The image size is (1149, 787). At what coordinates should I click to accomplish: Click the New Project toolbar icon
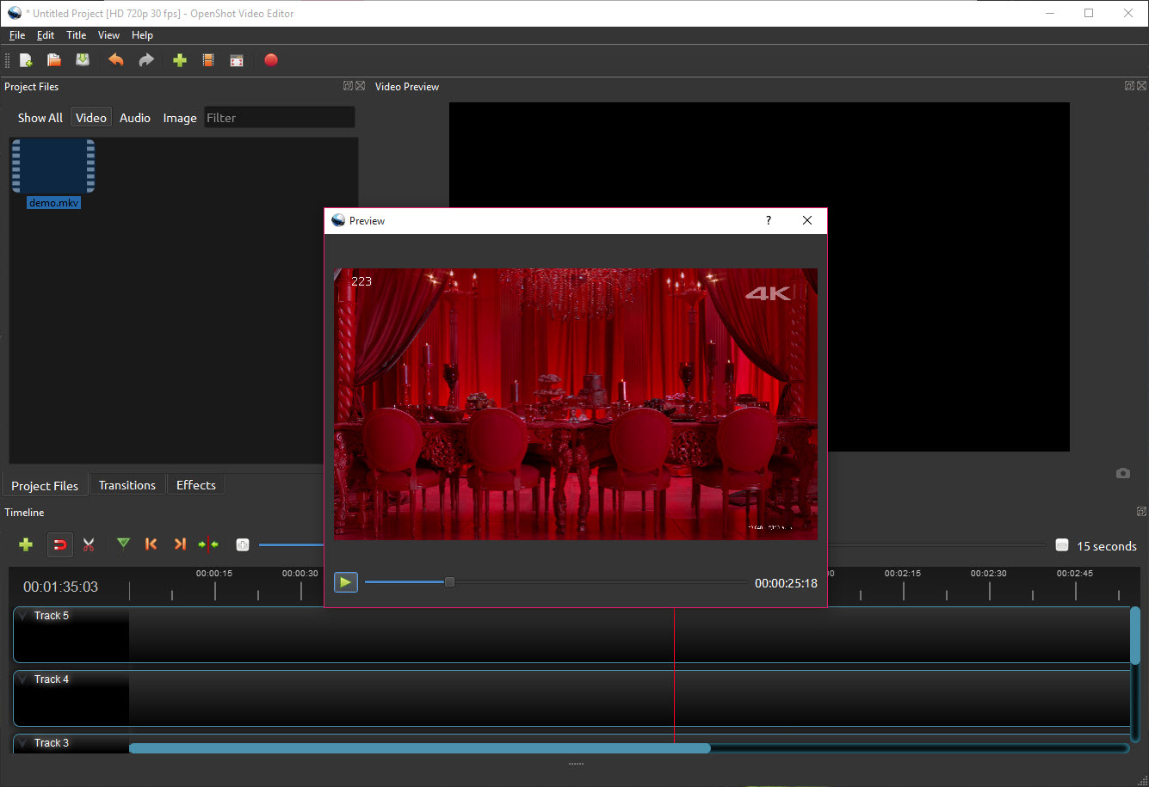pyautogui.click(x=26, y=60)
